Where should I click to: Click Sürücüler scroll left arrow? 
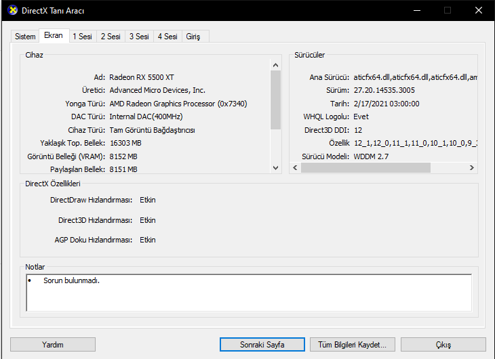295,167
